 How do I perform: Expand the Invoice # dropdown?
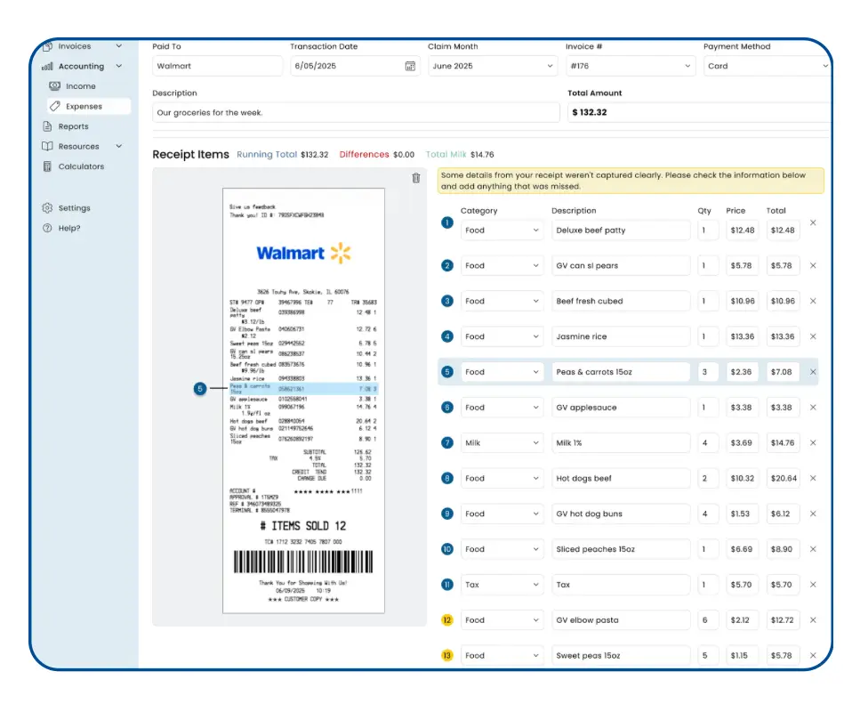pyautogui.click(x=631, y=66)
